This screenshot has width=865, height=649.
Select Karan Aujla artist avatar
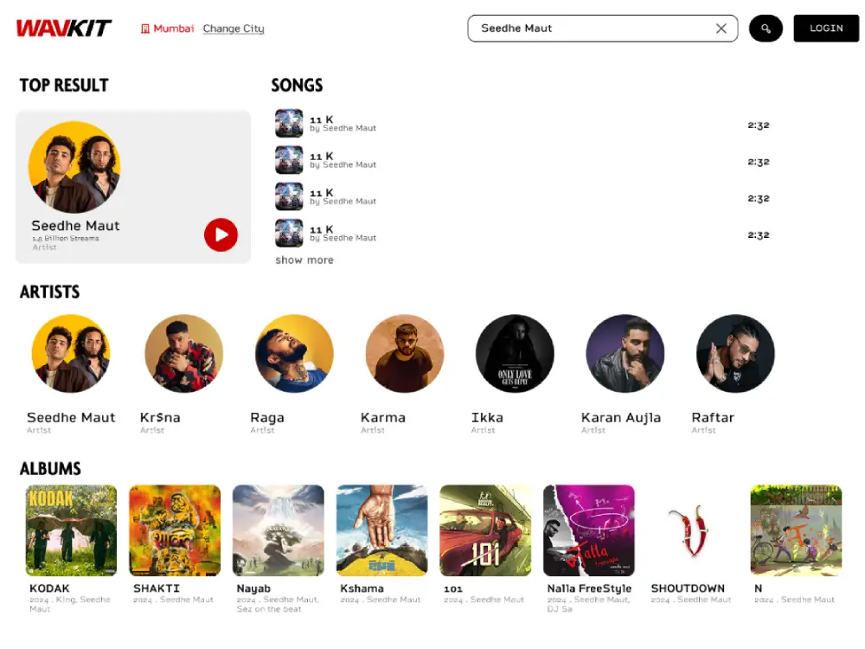[625, 354]
